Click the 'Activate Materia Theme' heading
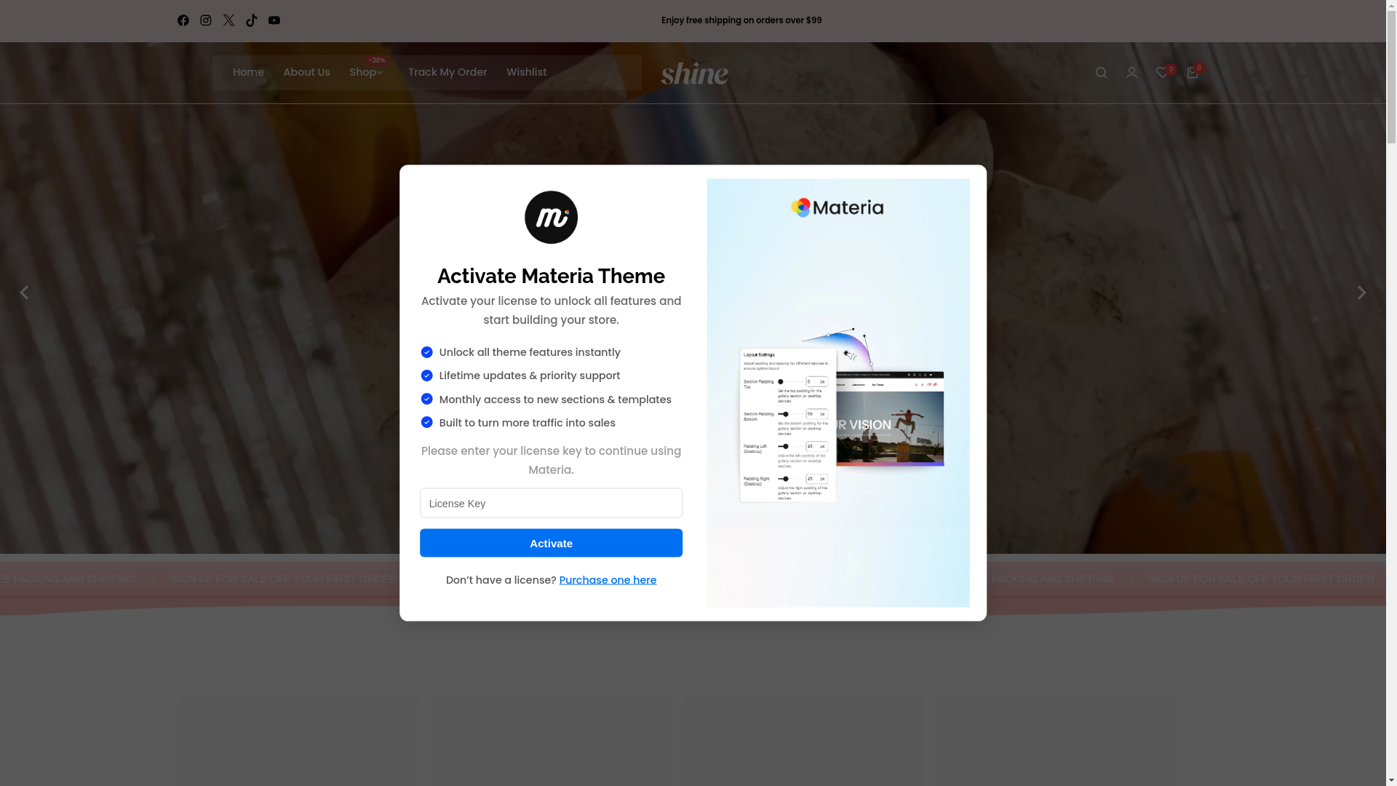 click(552, 276)
